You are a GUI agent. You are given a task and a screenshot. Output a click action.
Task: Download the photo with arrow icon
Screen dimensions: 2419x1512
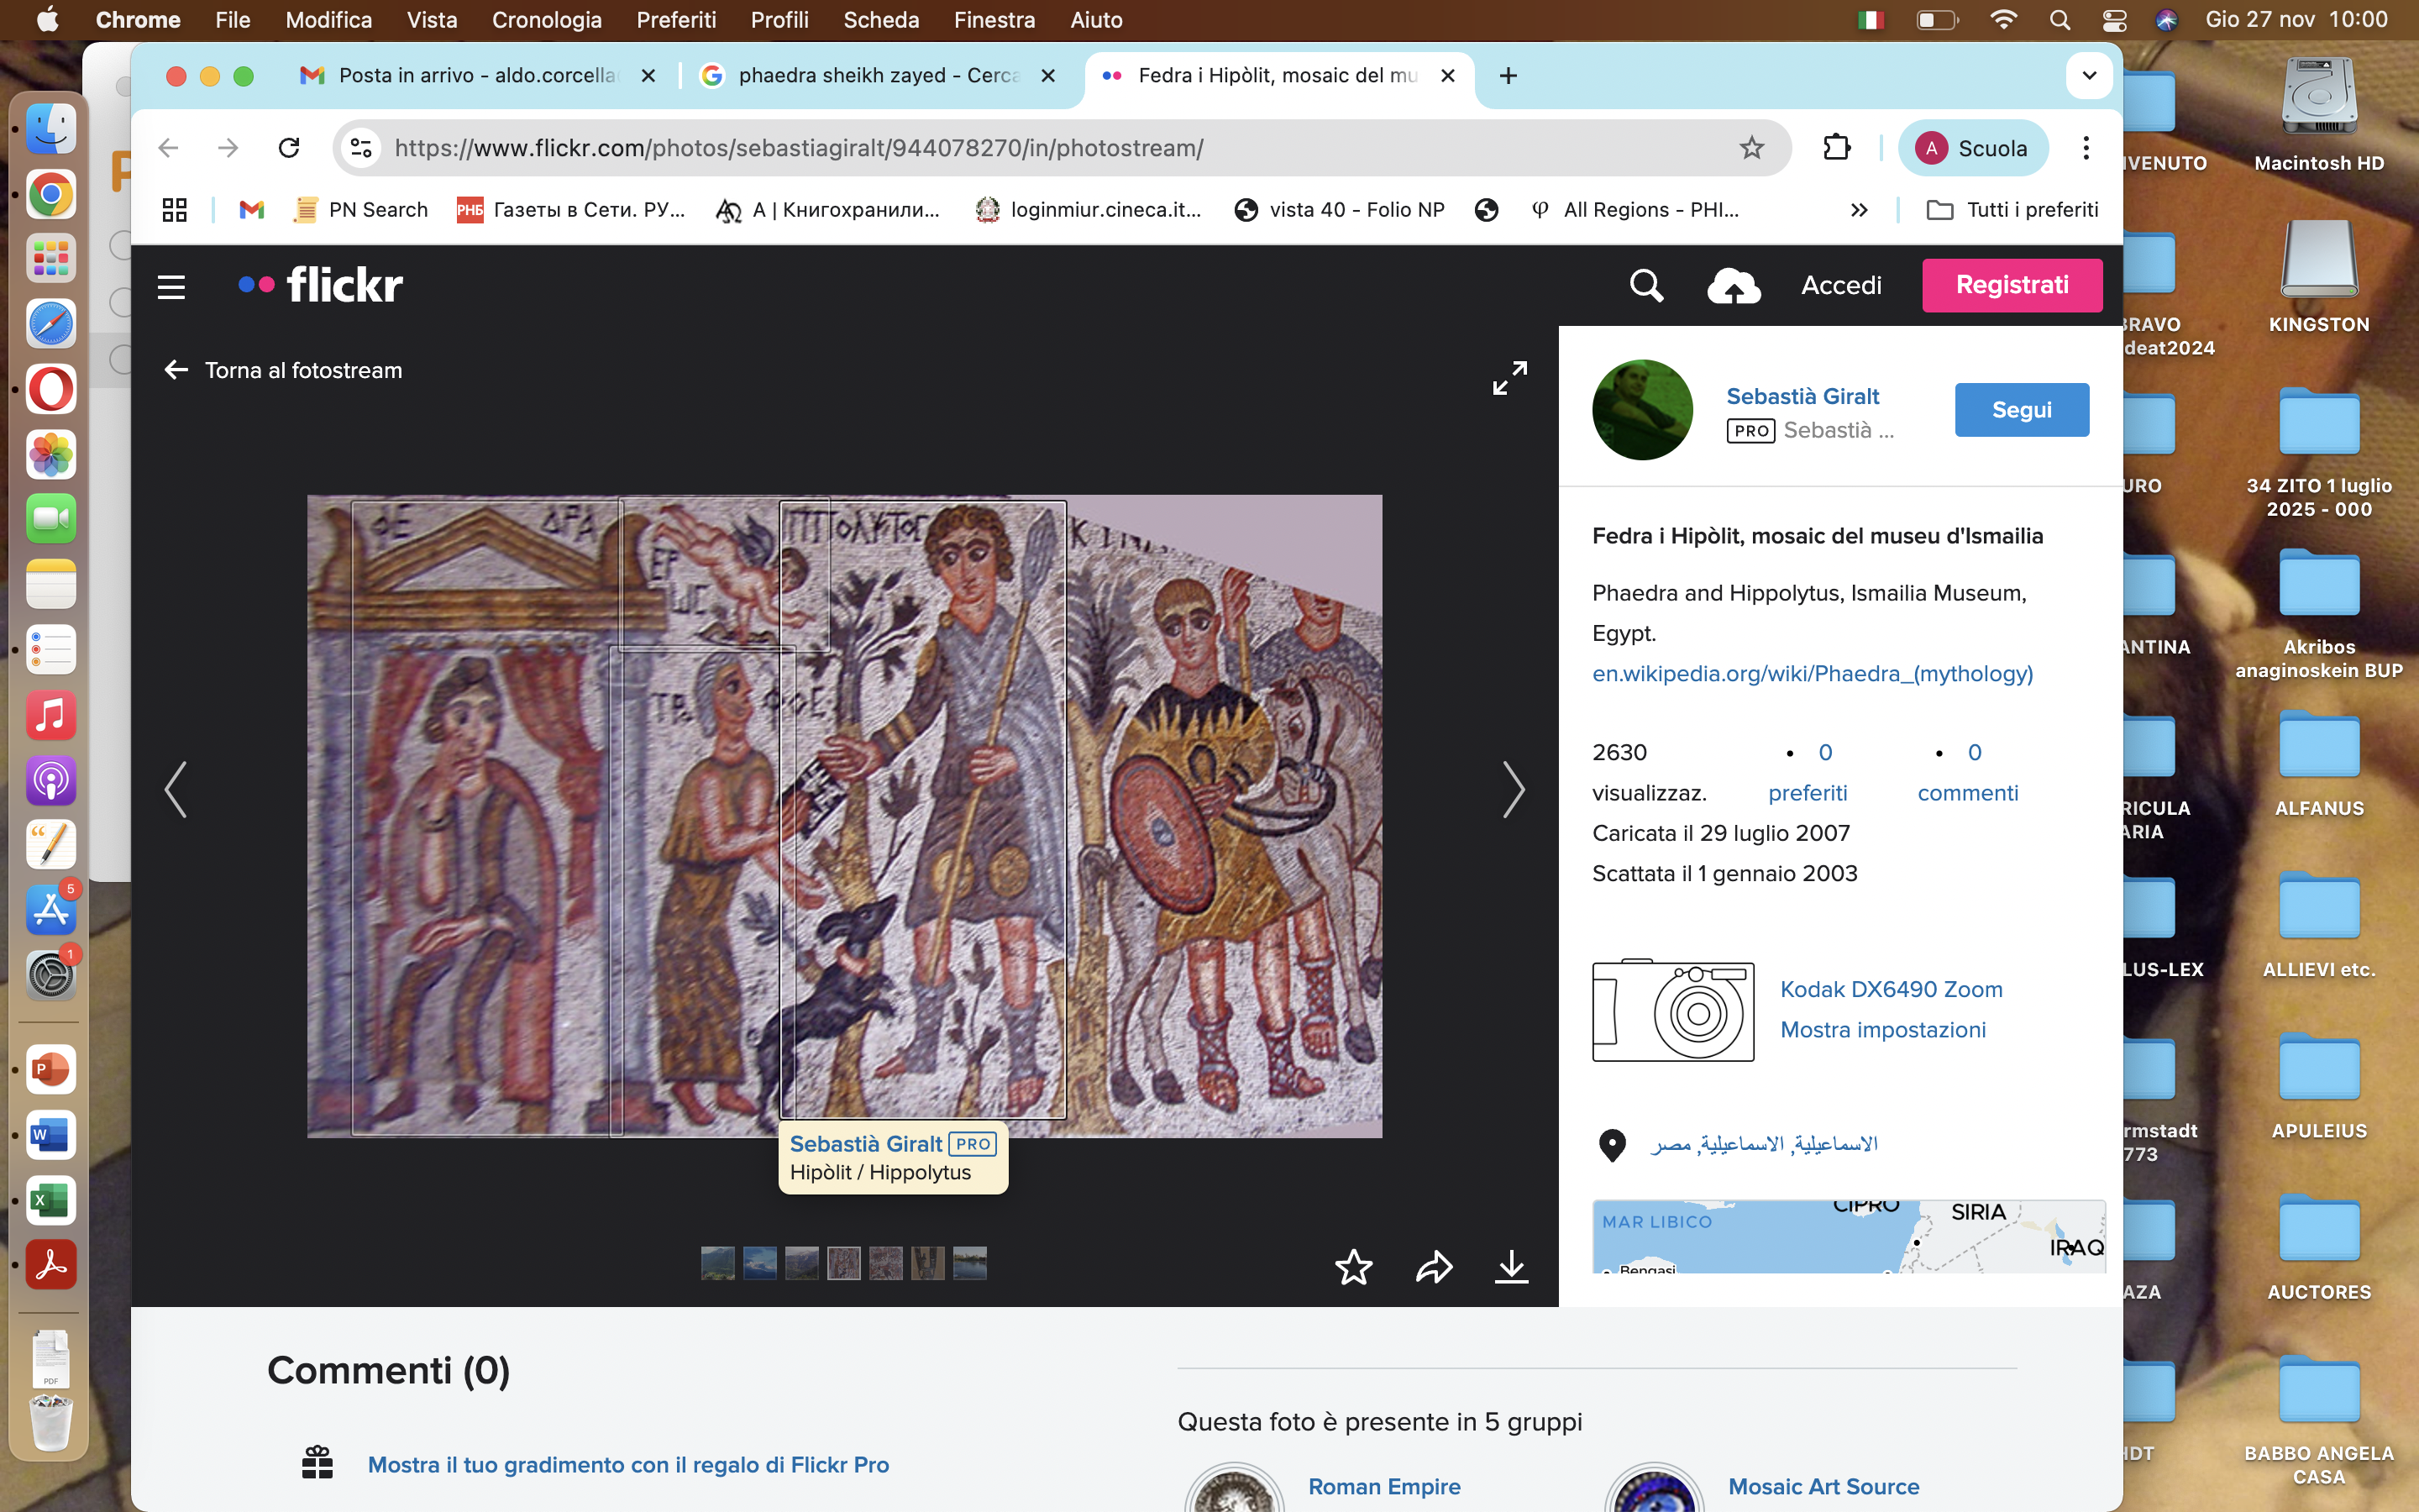tap(1511, 1267)
